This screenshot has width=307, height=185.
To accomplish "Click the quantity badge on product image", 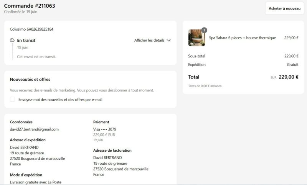I will [x=204, y=30].
